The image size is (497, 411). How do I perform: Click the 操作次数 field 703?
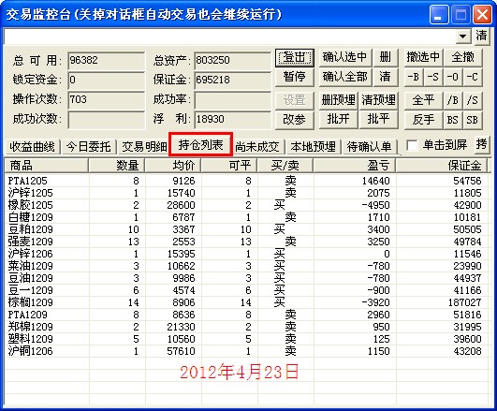[x=106, y=100]
